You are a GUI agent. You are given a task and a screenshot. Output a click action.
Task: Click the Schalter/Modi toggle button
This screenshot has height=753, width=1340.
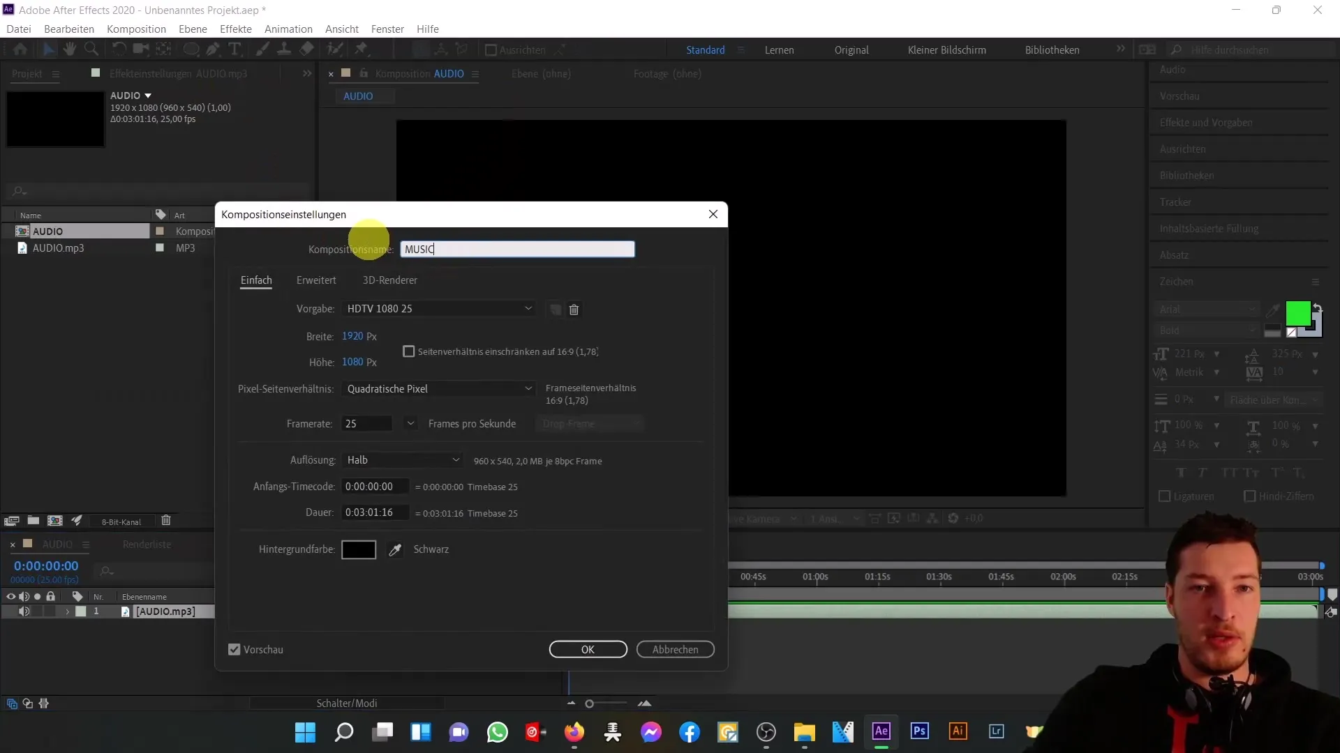(347, 703)
